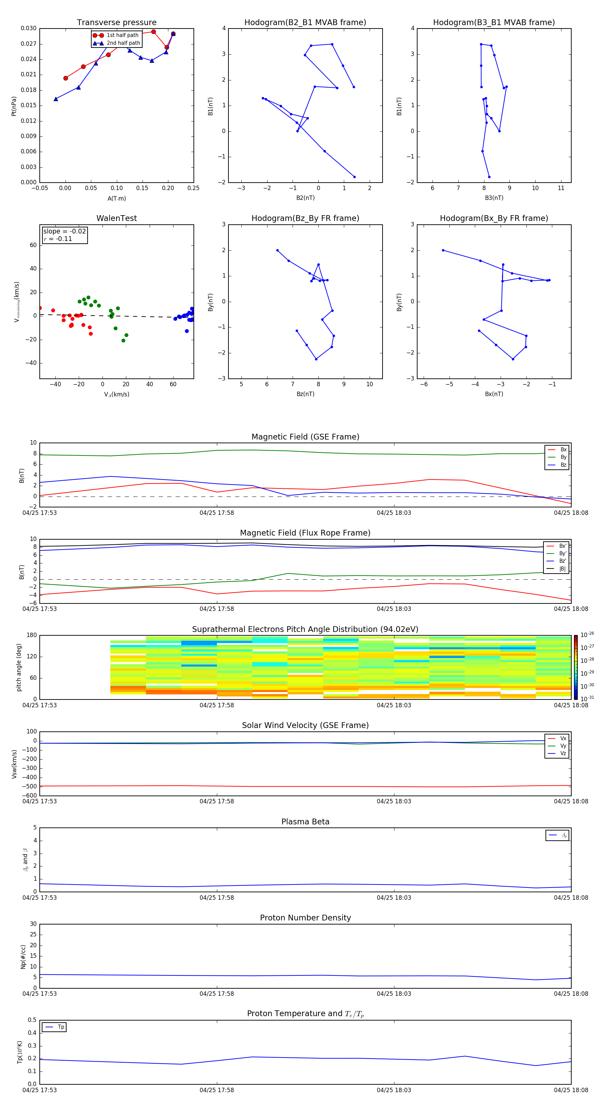Click the 'Hodogram(Bz_By FR frame)' title
This screenshot has height=1120, width=611.
(305, 218)
